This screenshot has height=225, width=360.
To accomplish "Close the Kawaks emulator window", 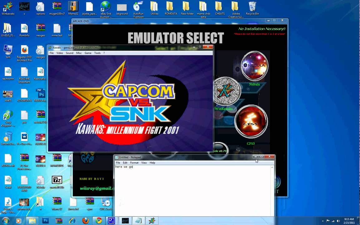I will pyautogui.click(x=208, y=47).
